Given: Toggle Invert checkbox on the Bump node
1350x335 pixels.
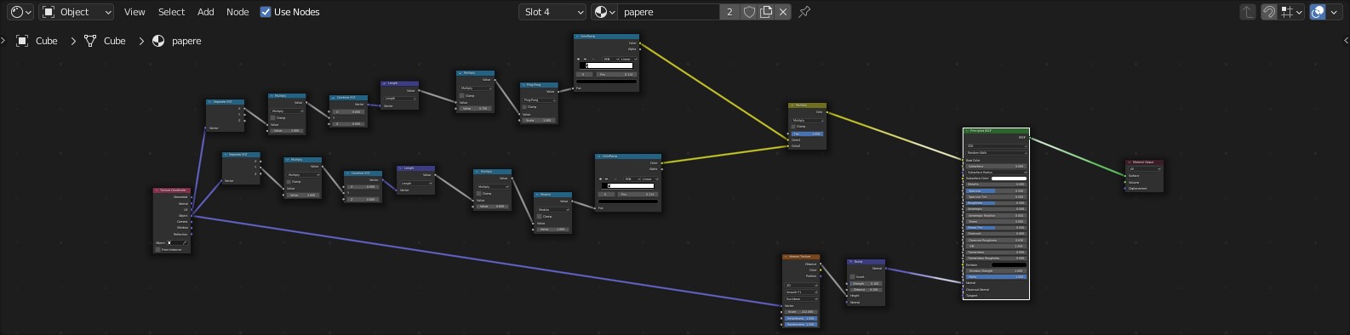Looking at the screenshot, I should [x=852, y=277].
